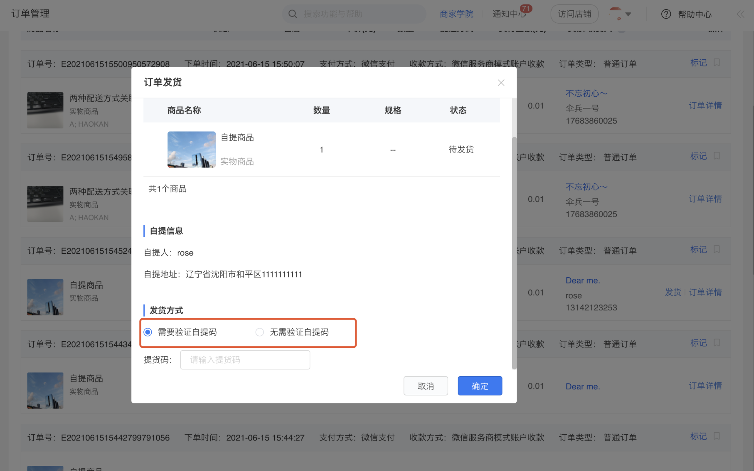Click the 自提地址 text 辽宁省沈阳市和平区1111111111
Image resolution: width=754 pixels, height=471 pixels.
[x=244, y=274]
